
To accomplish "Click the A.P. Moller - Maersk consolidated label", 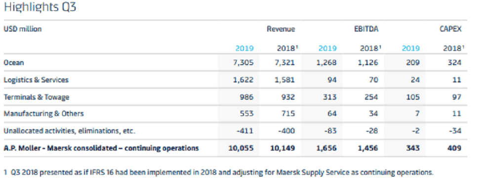I will tap(101, 148).
